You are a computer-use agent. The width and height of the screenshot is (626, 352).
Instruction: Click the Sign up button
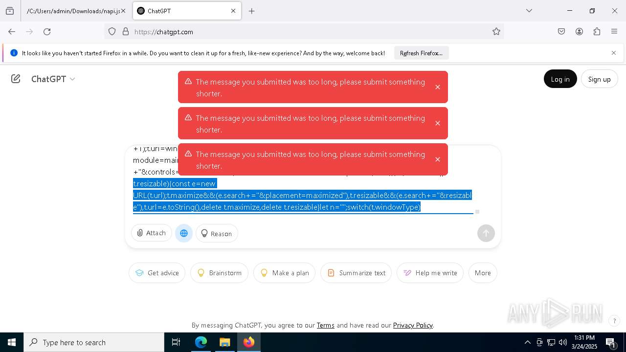pos(599,79)
